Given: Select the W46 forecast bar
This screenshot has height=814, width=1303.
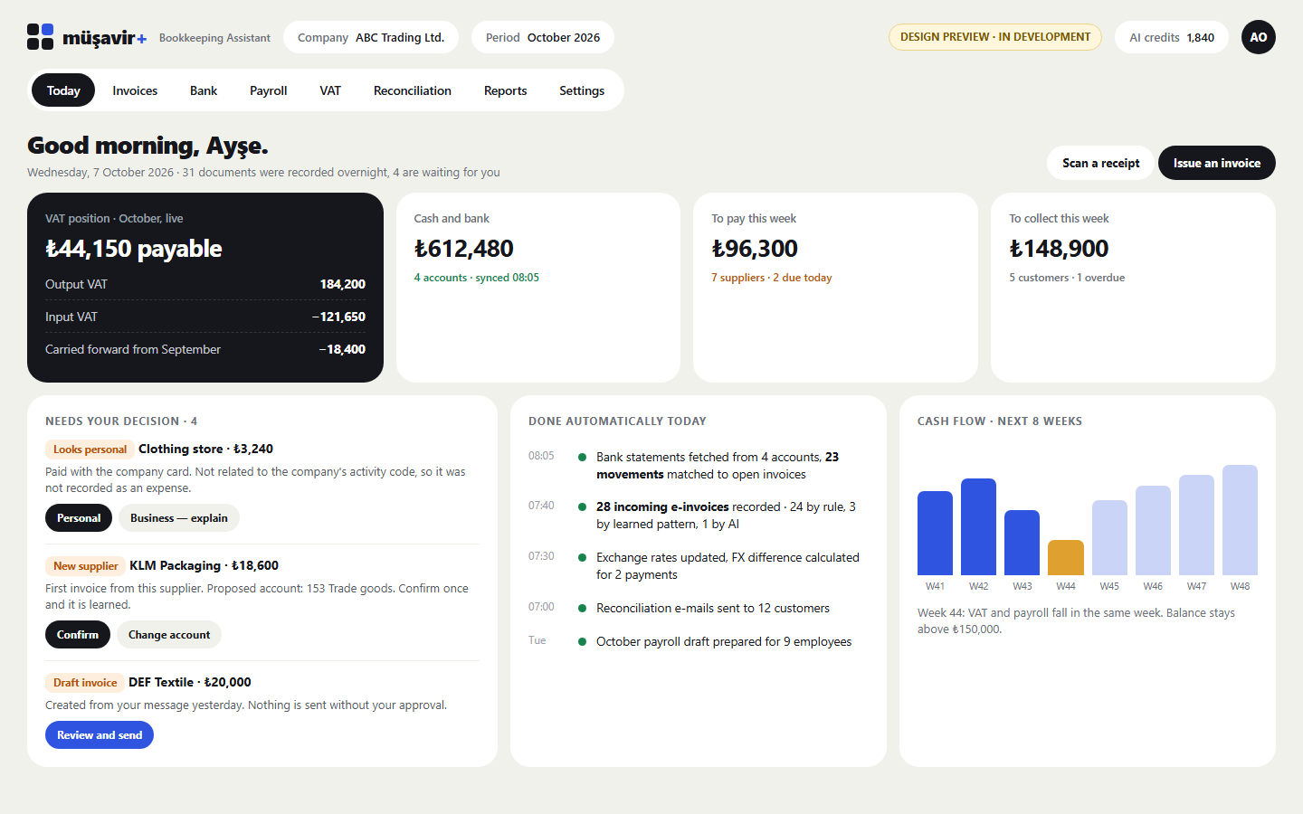Looking at the screenshot, I should tap(1153, 530).
